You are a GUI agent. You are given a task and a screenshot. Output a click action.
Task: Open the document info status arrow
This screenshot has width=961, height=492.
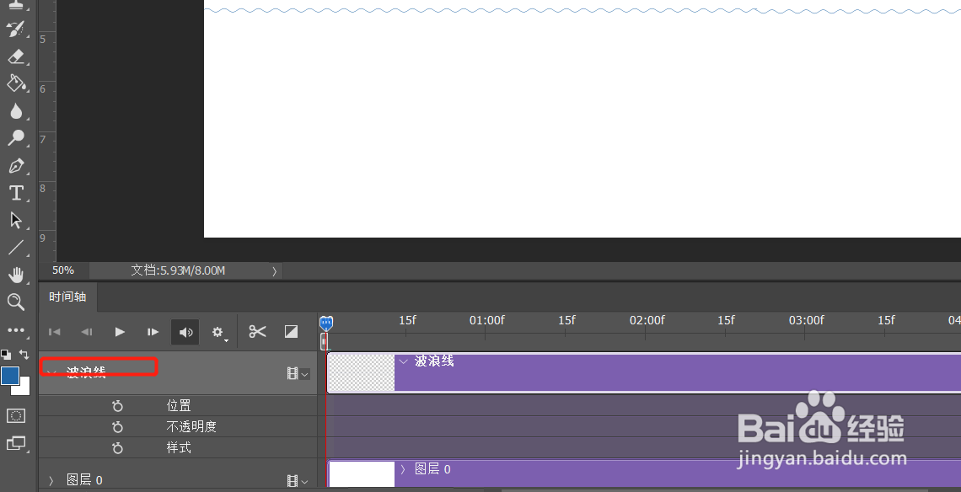point(275,270)
